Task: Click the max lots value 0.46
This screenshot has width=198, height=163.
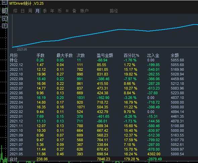Action: [60, 154]
